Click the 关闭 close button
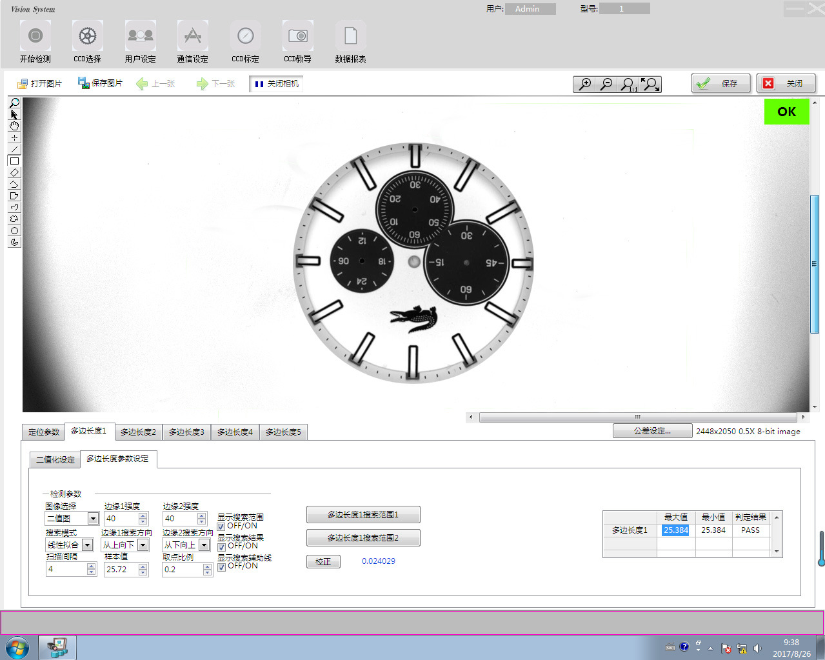Screen dimensions: 825x660 click(x=786, y=83)
